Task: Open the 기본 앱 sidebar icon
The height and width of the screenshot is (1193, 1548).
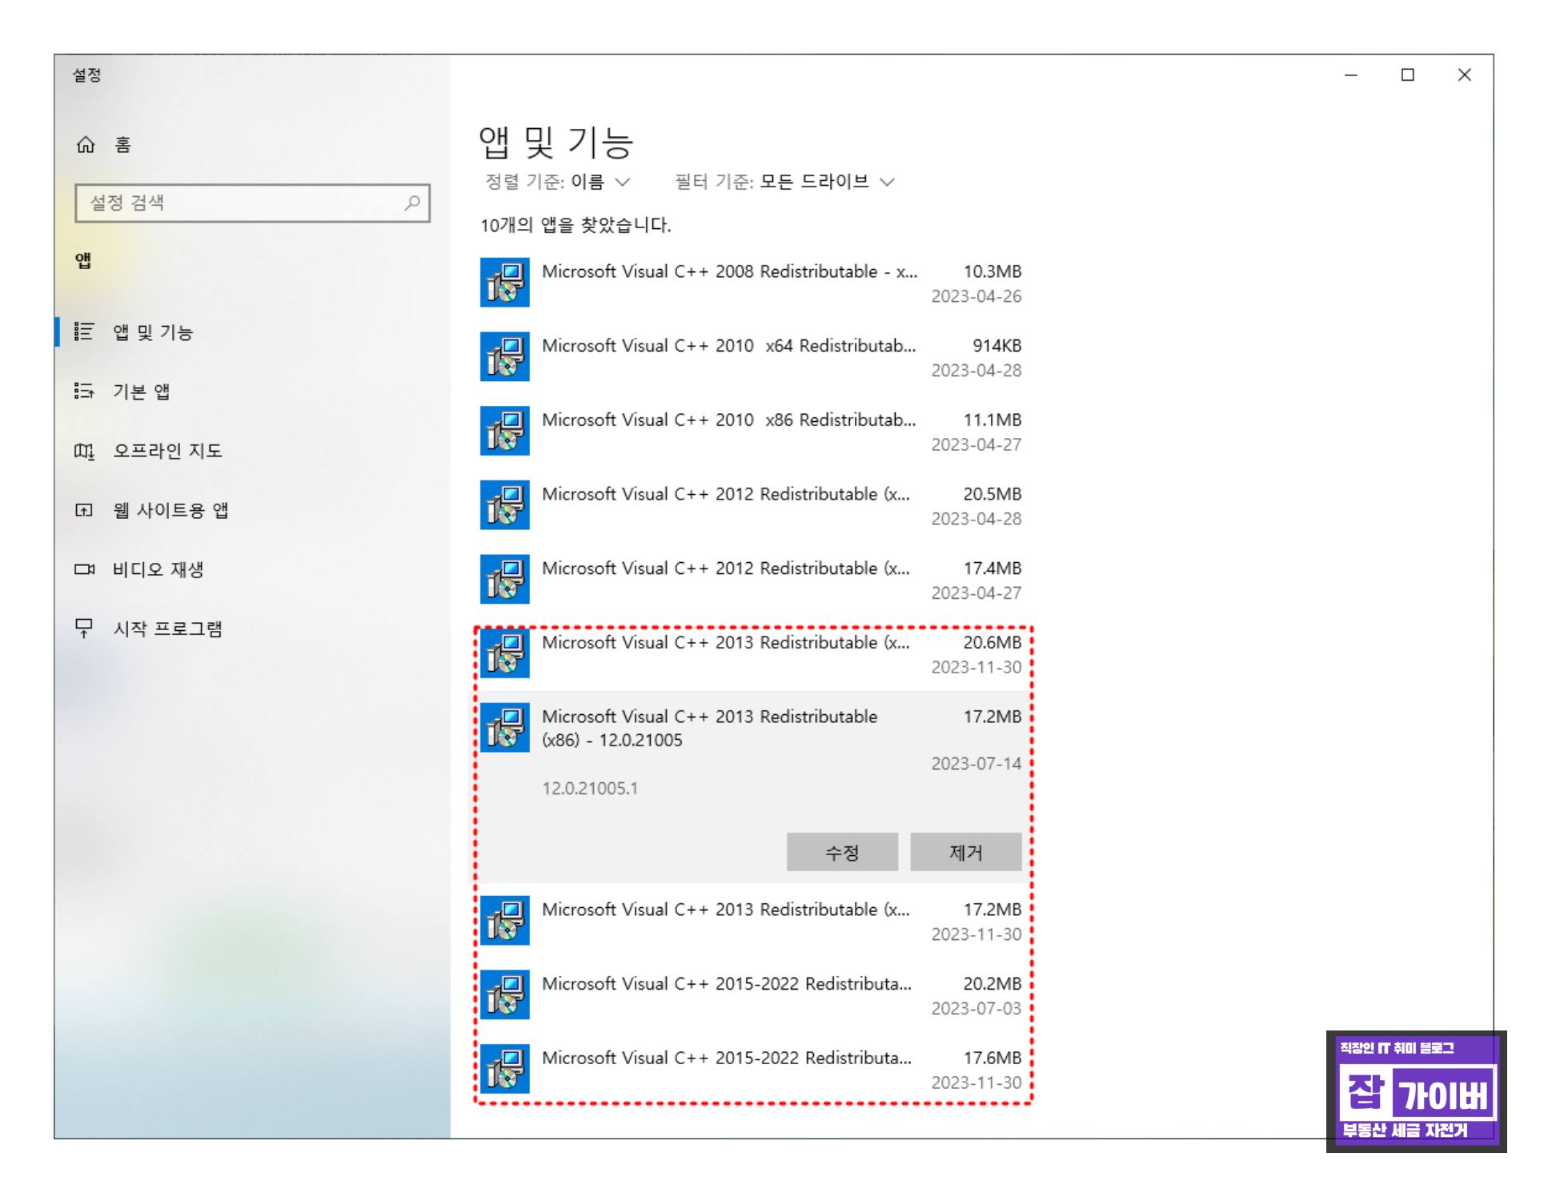Action: pos(84,391)
